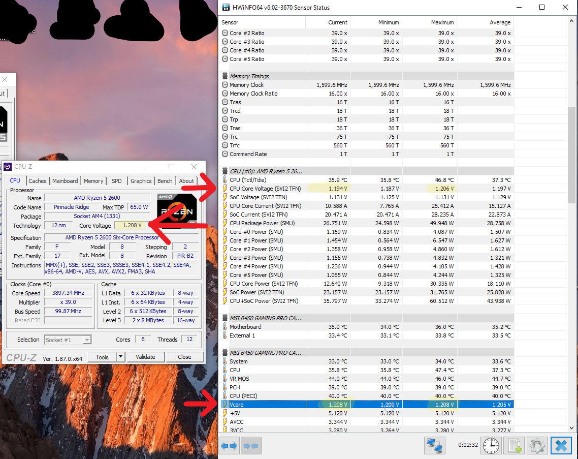Screen dimensions: 578x459
Task: Switch to the Memory tab in CPU-Z
Action: point(93,181)
